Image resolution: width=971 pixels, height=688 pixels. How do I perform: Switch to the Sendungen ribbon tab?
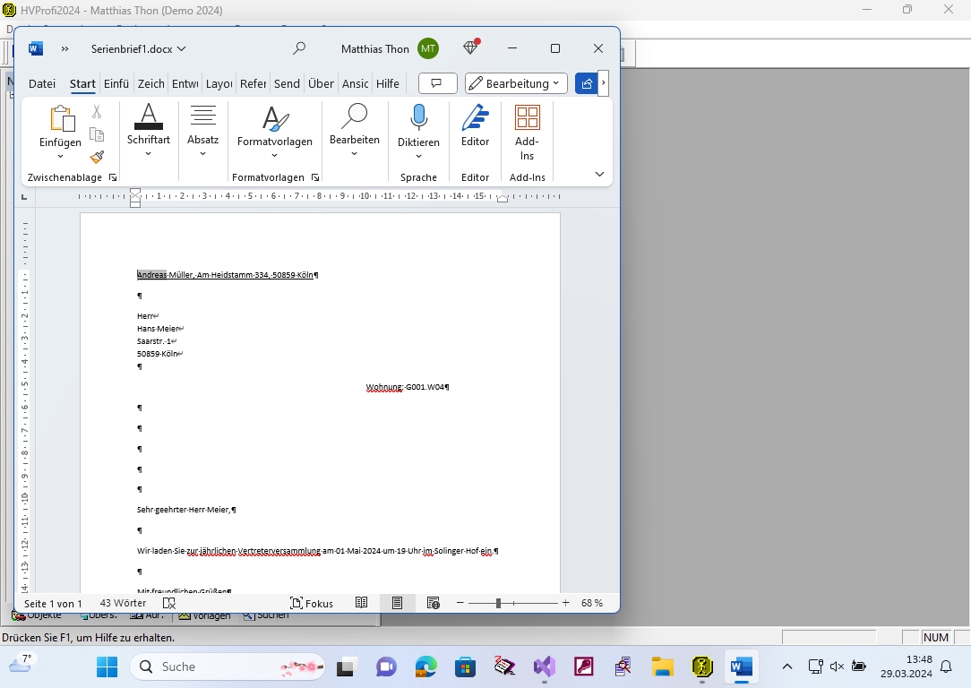287,83
